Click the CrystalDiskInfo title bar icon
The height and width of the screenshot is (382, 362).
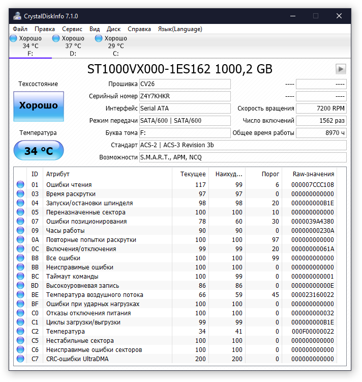click(x=17, y=16)
